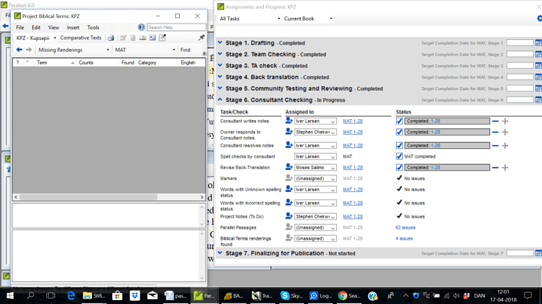The height and width of the screenshot is (304, 542).
Task: Click the Windows Start button
Action: pyautogui.click(x=10, y=295)
